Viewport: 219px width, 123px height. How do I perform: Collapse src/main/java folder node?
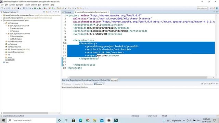pyautogui.click(x=4, y=23)
